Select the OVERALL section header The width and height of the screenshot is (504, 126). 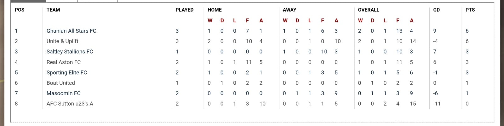coord(369,10)
